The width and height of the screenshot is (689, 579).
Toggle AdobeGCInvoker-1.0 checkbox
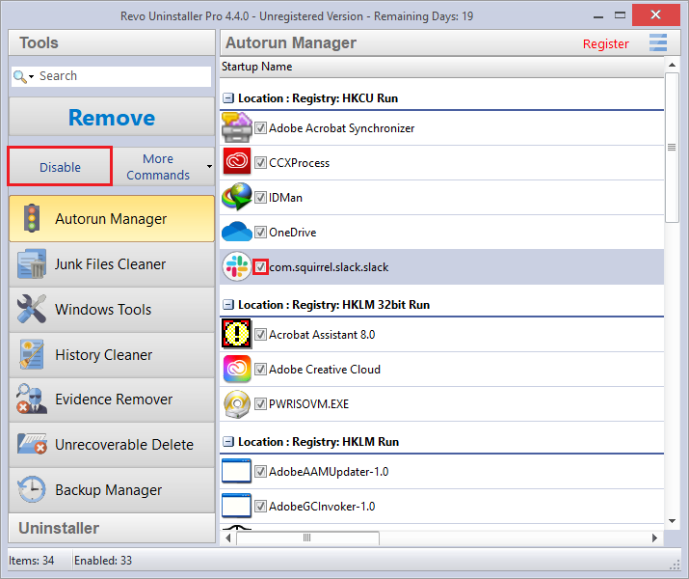pos(260,507)
